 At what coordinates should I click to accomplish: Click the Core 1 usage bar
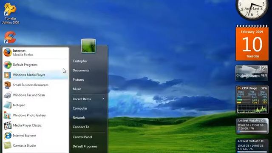coord(244,100)
